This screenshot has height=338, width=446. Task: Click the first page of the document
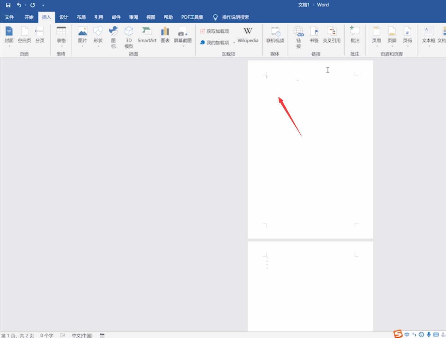tap(310, 149)
